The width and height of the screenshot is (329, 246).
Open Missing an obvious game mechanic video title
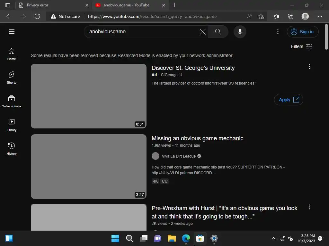tap(198, 138)
